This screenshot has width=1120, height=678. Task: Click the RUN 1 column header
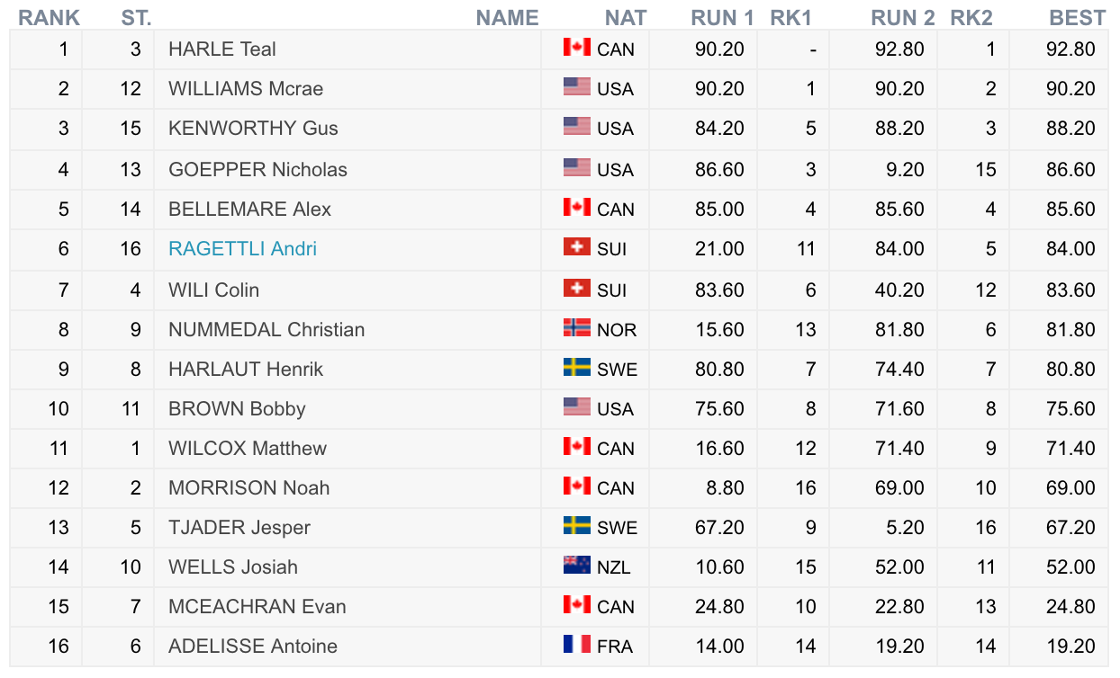click(x=722, y=17)
